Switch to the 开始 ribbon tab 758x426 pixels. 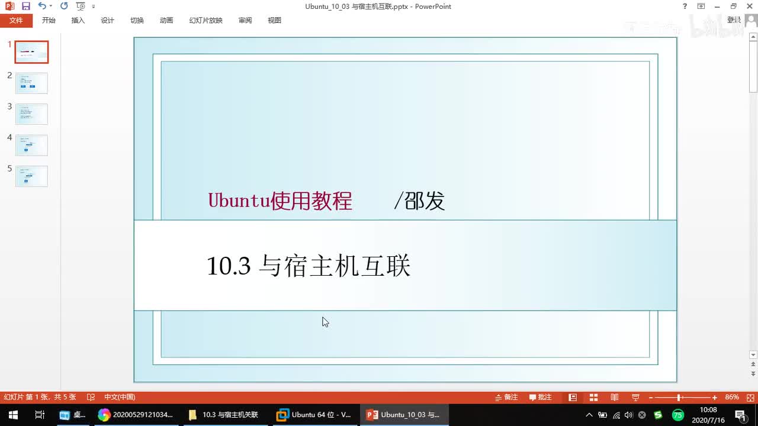click(49, 20)
